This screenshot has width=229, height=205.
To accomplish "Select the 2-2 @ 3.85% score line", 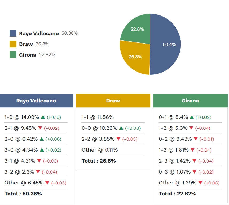I will point(98,139).
